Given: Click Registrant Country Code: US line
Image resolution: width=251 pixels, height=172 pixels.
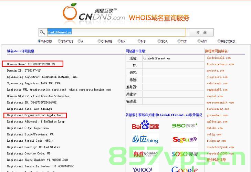Looking at the screenshot, I should pos(29,153).
